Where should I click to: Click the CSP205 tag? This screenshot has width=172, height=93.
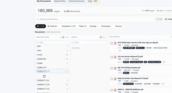tap(149, 48)
